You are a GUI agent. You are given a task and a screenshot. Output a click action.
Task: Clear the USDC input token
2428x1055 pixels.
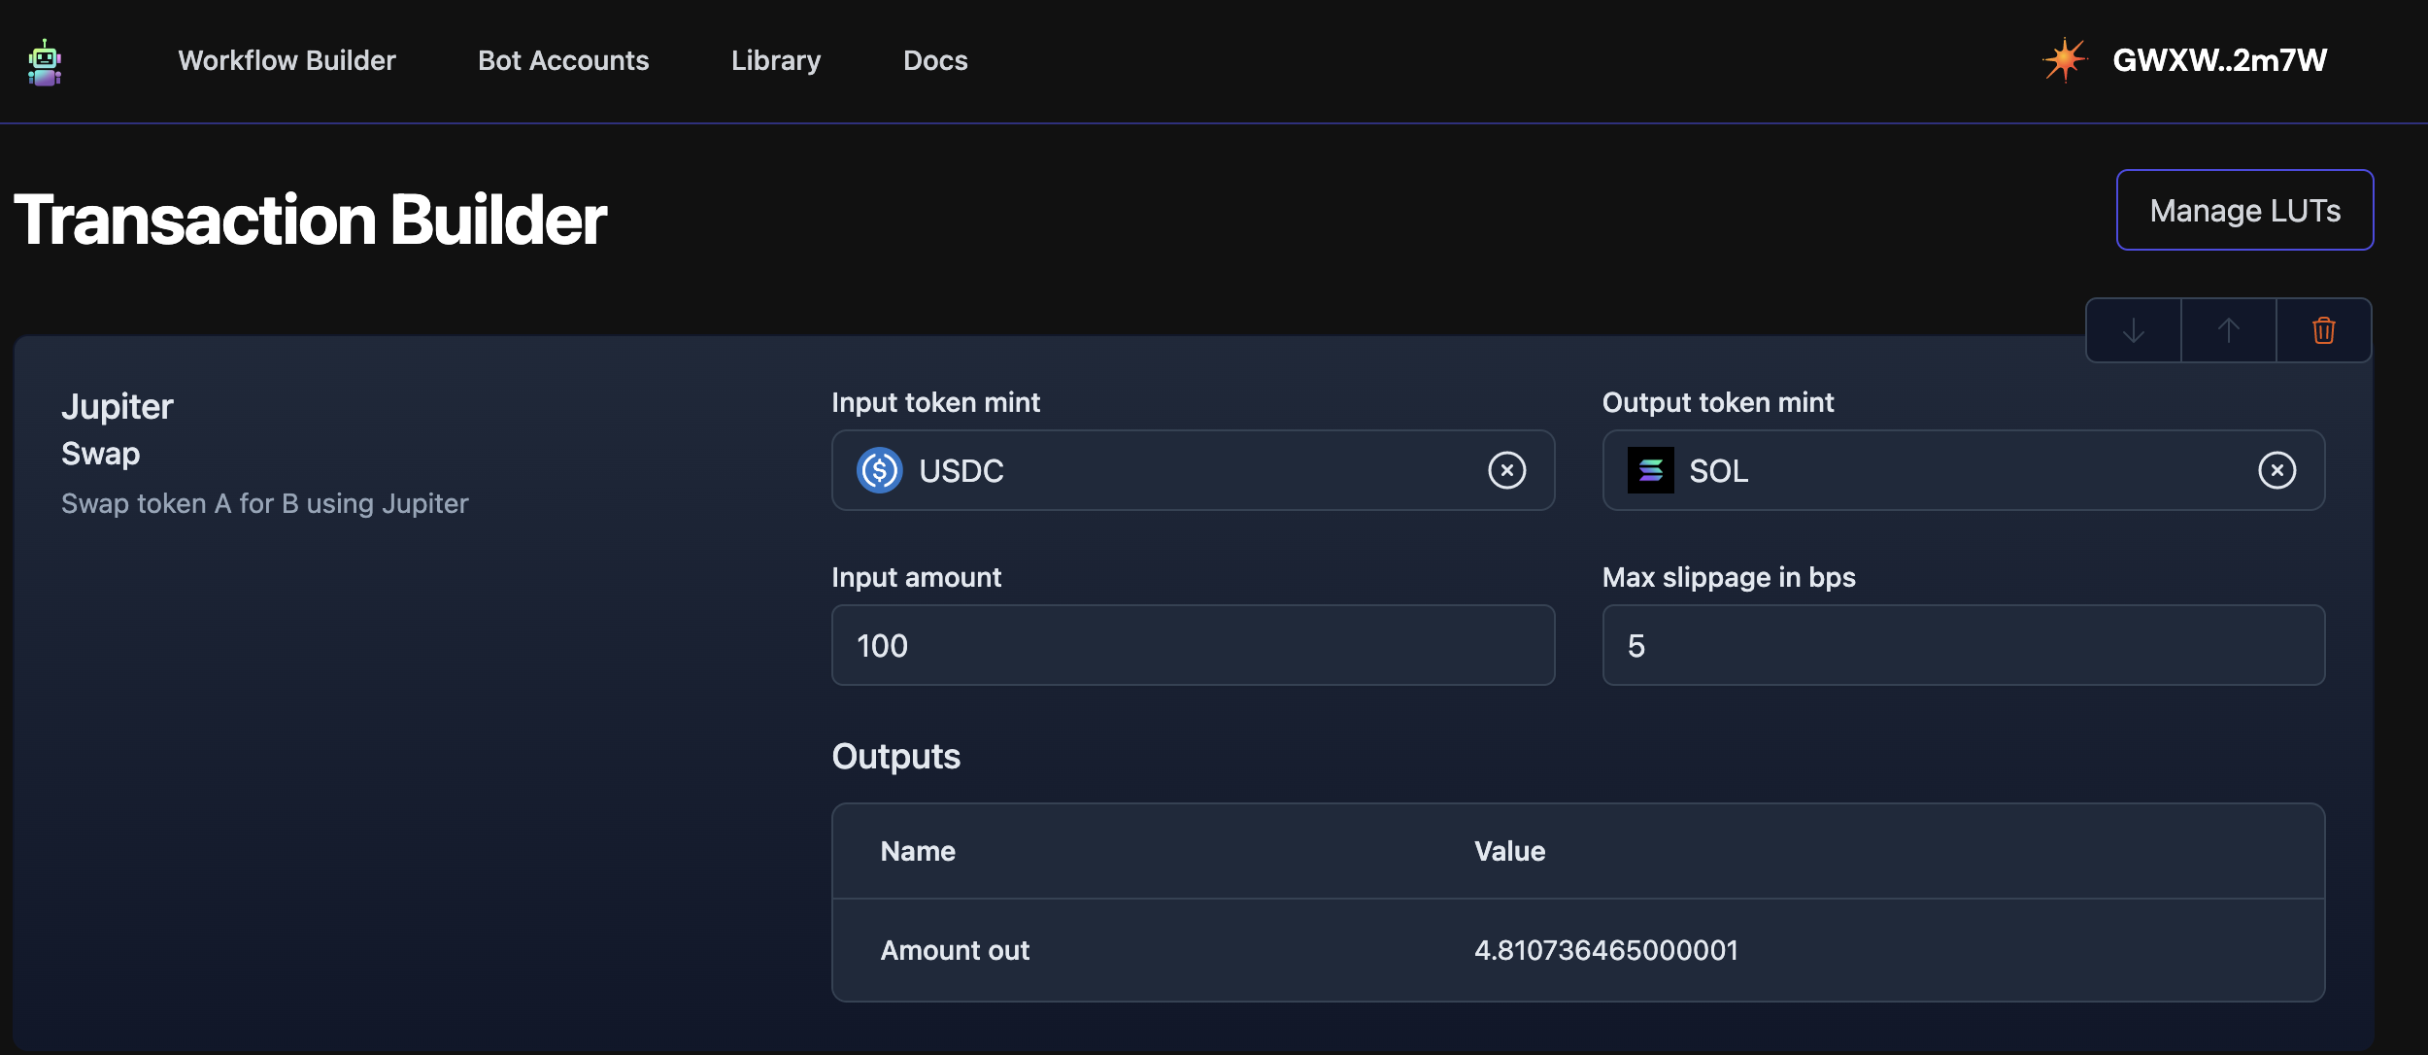pyautogui.click(x=1506, y=471)
